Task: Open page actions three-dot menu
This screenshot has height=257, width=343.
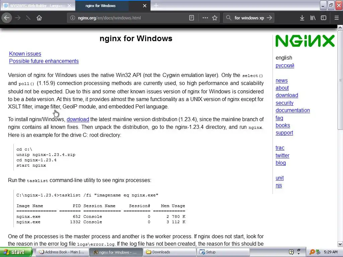Action: [205, 18]
